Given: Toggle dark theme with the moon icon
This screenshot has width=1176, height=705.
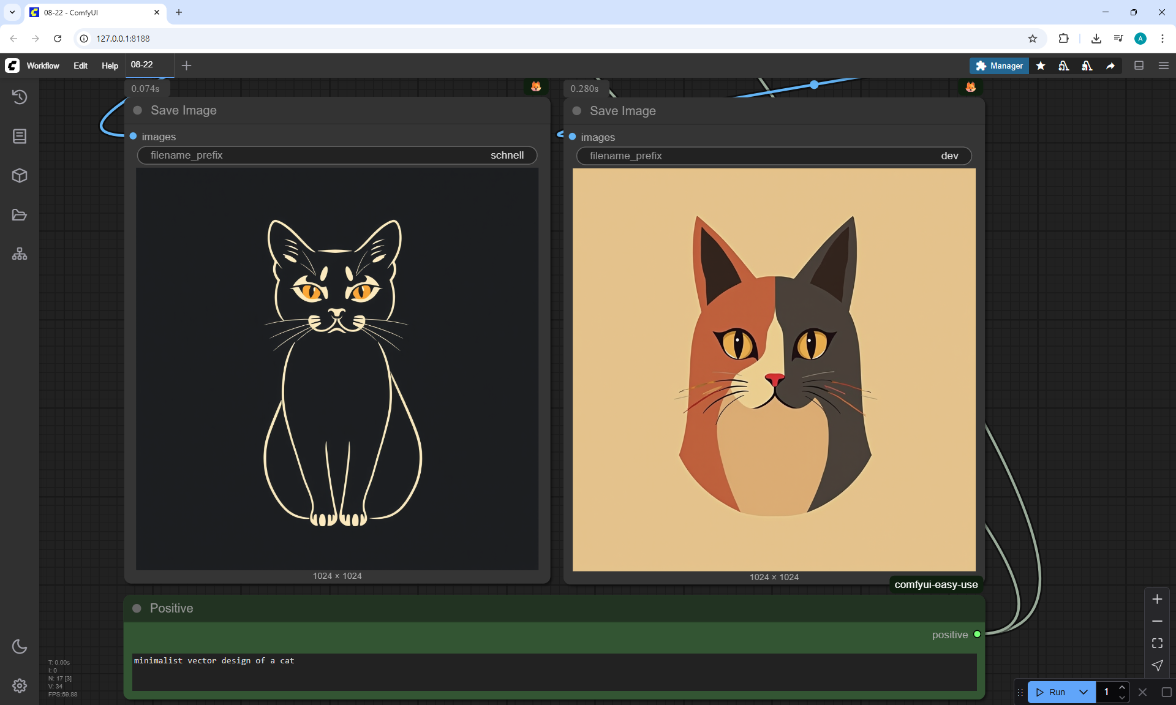Looking at the screenshot, I should click(20, 646).
